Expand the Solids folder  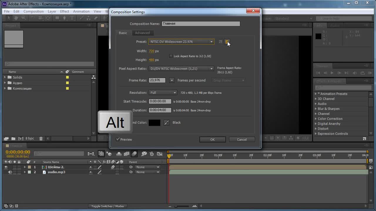(5, 77)
